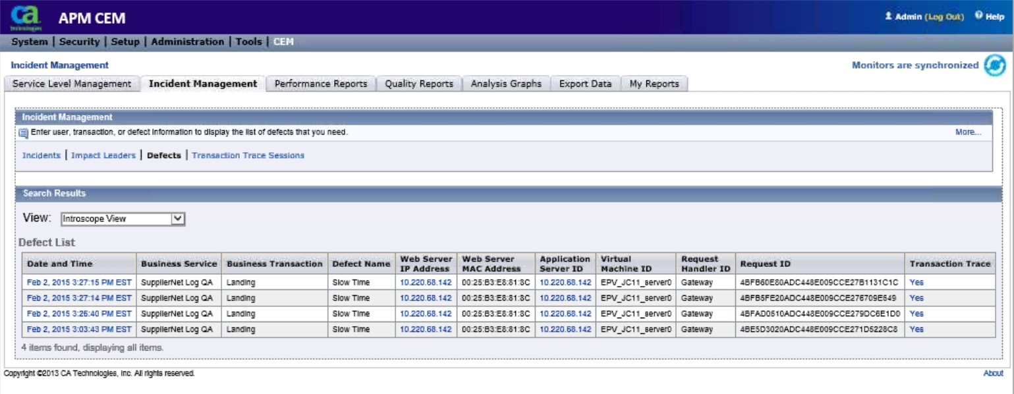The width and height of the screenshot is (1014, 394).
Task: Go to the Incidents sub-section
Action: (x=41, y=155)
